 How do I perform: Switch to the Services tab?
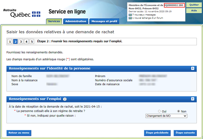pos(54,21)
